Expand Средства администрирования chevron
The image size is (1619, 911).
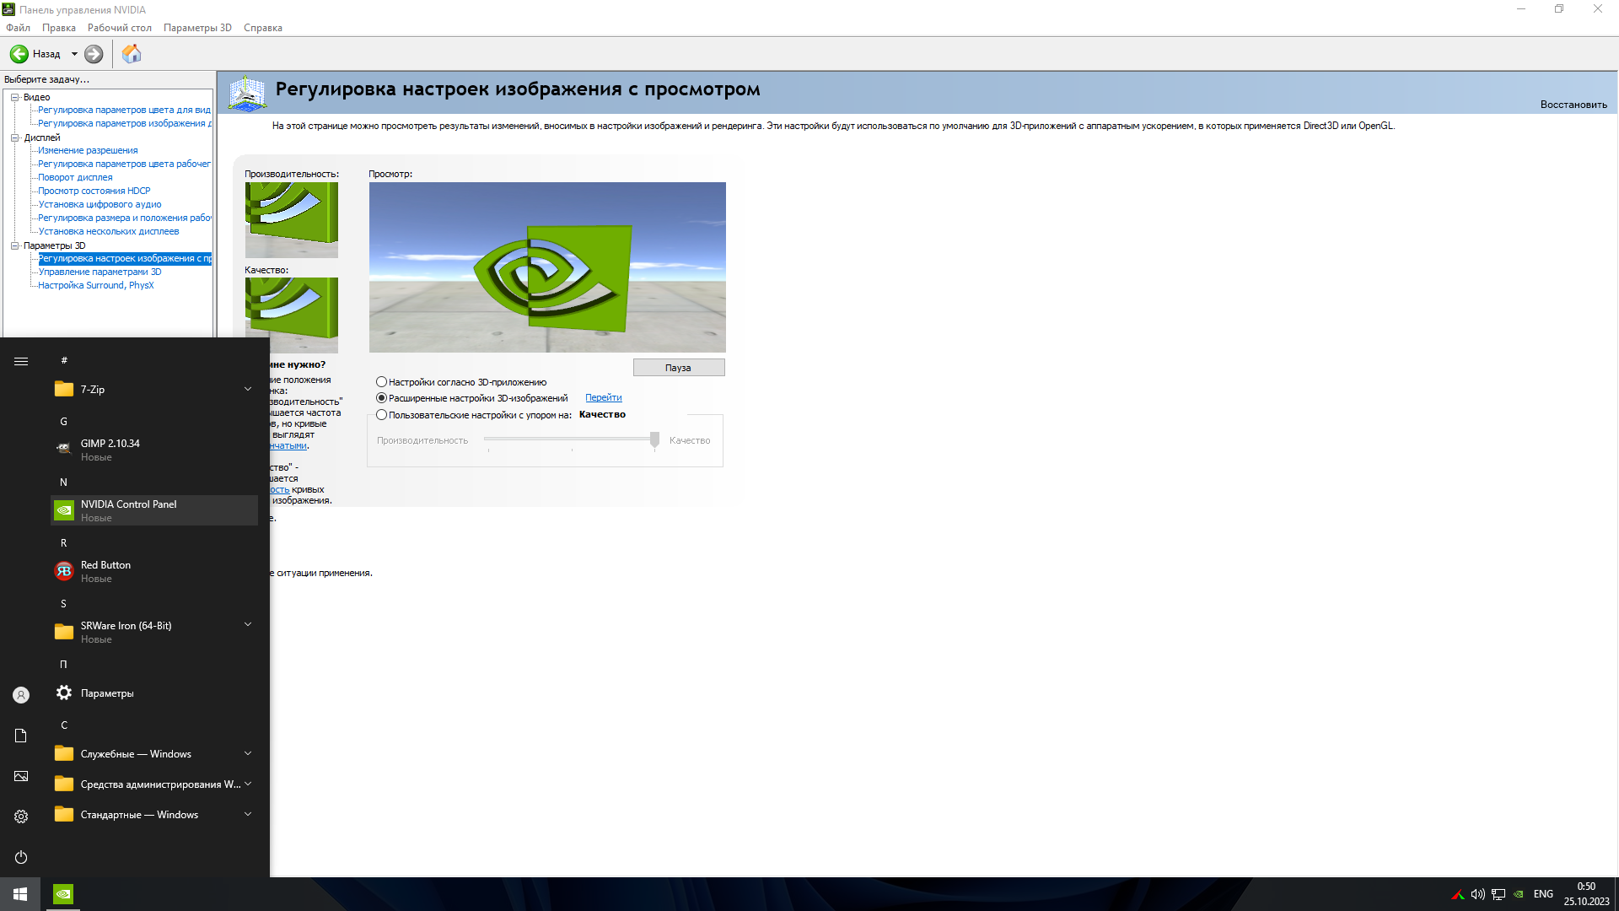pos(248,784)
